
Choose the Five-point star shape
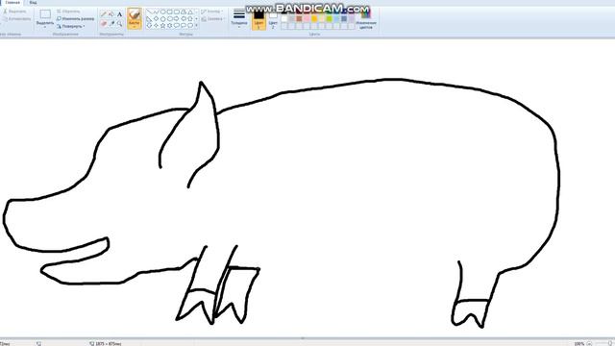coord(163,26)
